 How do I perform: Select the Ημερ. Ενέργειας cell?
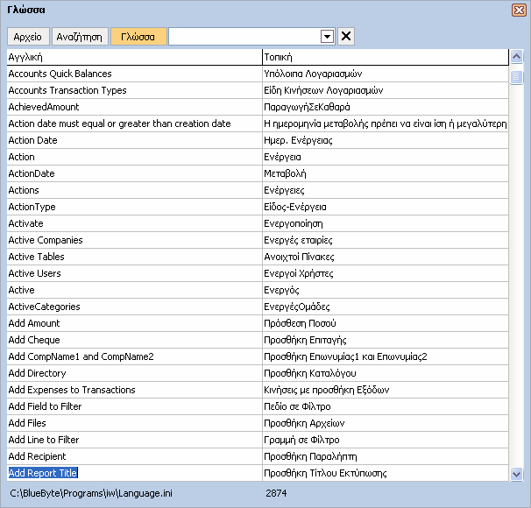(386, 140)
